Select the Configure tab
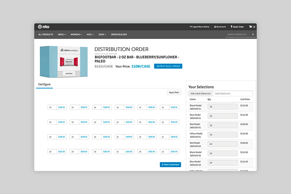The image size is (291, 194). tap(44, 84)
